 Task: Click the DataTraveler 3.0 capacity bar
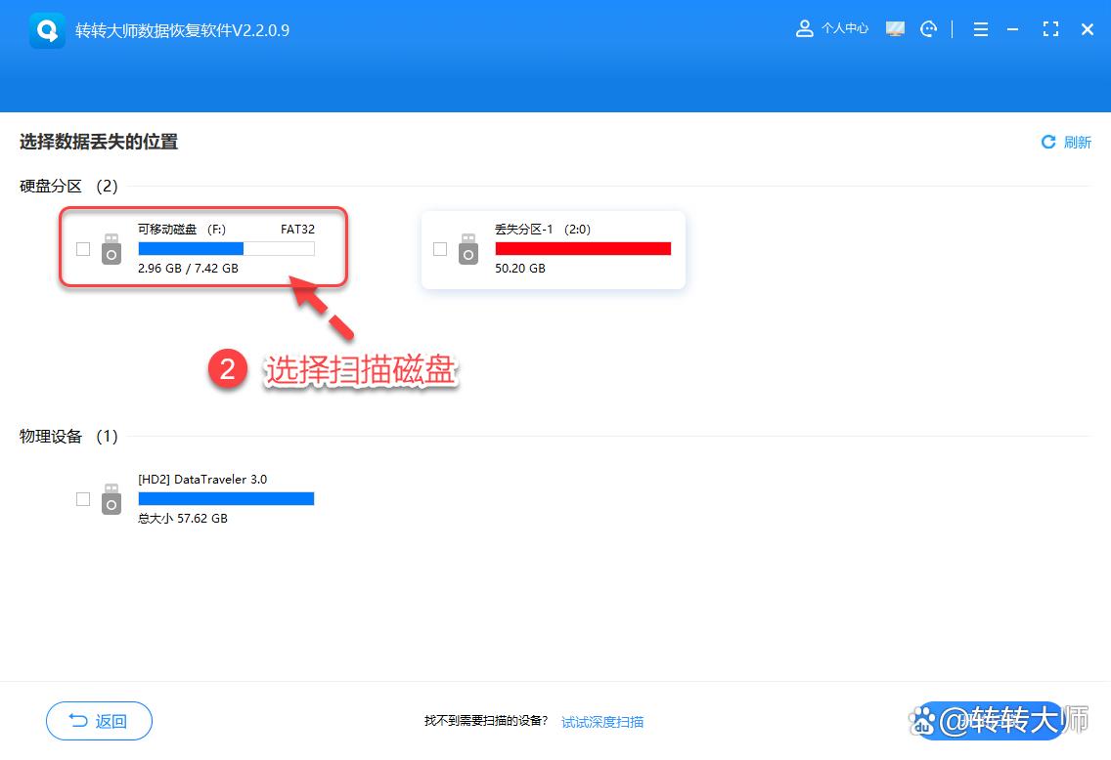tap(226, 499)
